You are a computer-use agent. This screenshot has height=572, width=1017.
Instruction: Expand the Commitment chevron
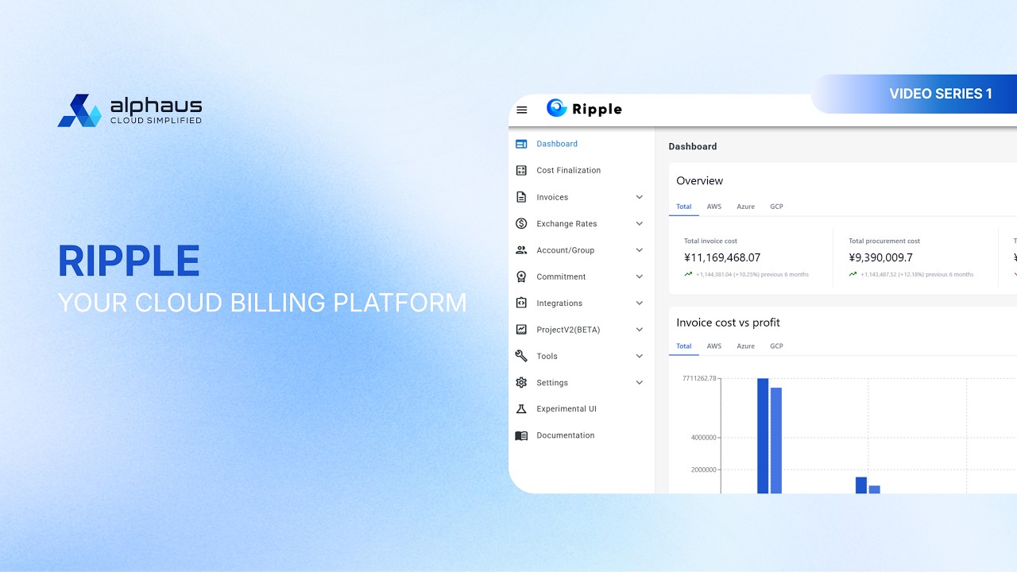pos(640,276)
